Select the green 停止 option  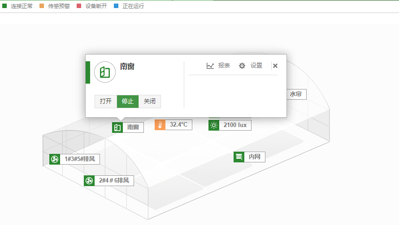128,102
